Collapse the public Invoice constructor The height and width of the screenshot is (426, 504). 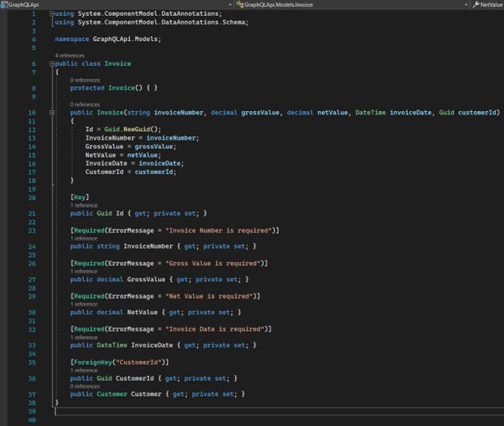[x=51, y=113]
